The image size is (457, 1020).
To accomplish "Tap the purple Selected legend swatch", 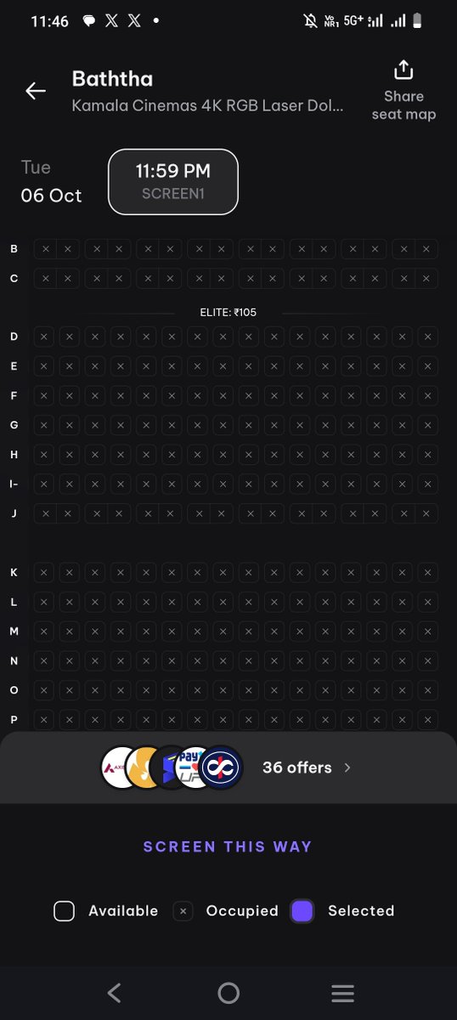I will (x=302, y=911).
